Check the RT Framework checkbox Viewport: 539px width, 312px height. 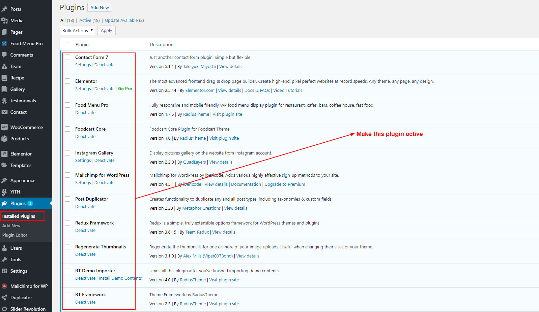coord(67,294)
